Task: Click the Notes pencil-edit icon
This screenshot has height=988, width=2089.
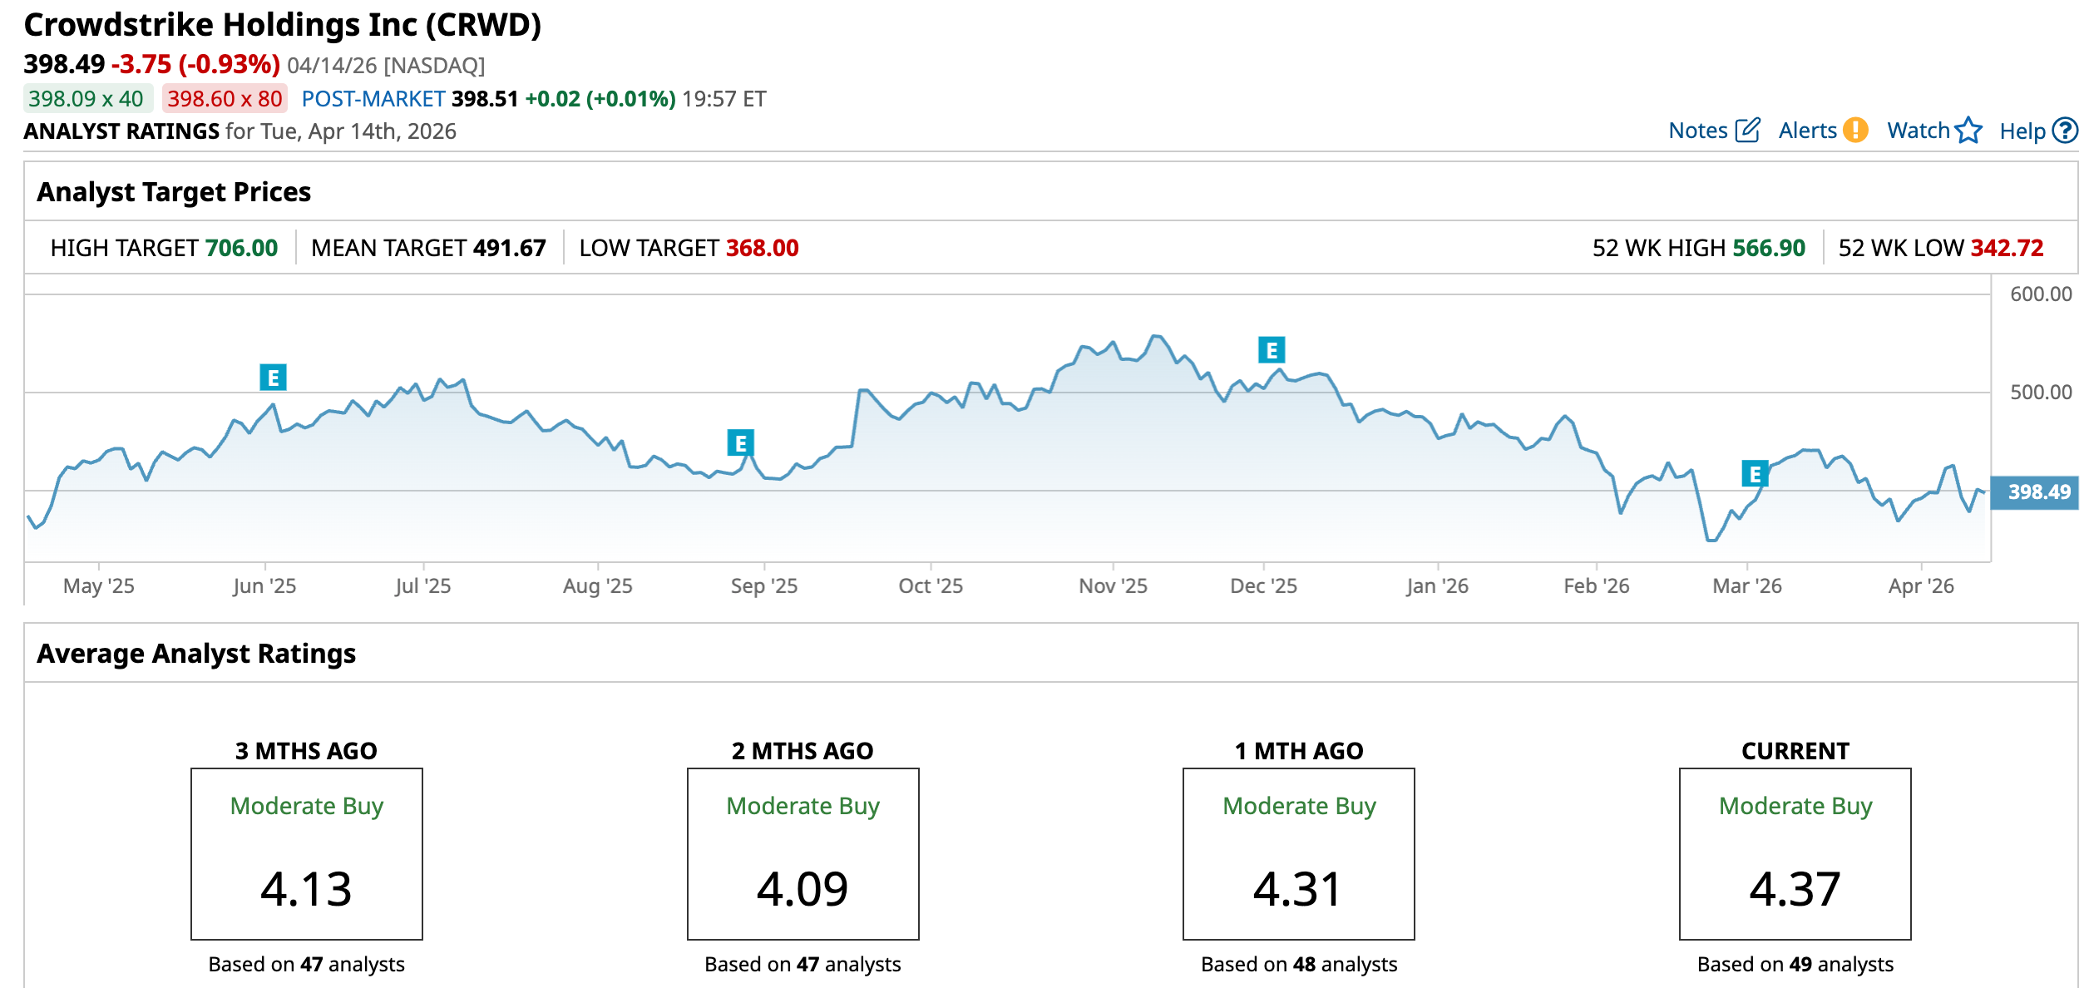Action: 1747,131
